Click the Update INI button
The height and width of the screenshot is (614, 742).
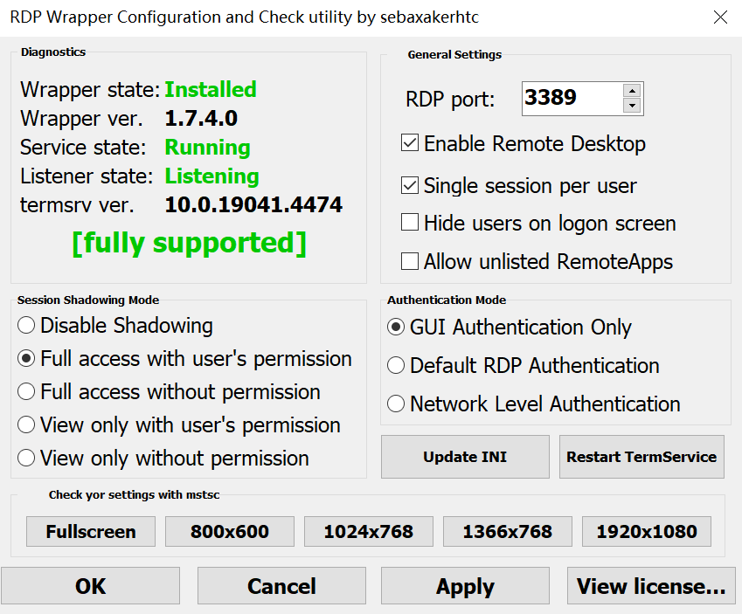coord(465,457)
